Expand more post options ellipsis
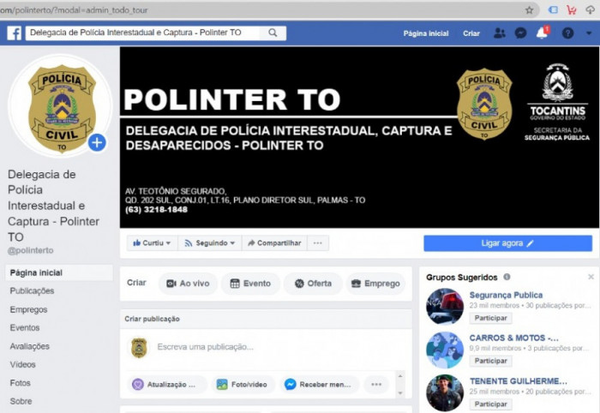 pos(376,385)
